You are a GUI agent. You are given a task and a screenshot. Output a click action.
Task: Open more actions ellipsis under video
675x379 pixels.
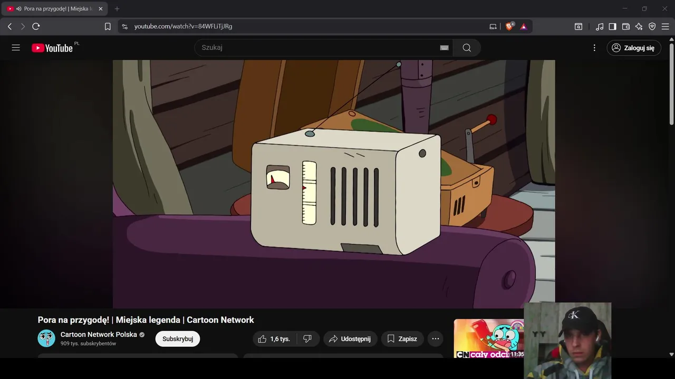pyautogui.click(x=436, y=338)
